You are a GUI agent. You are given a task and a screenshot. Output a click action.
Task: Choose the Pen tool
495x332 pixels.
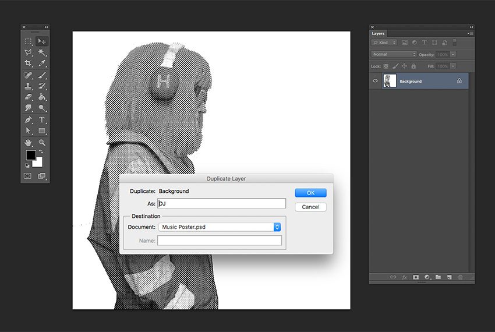[28, 120]
